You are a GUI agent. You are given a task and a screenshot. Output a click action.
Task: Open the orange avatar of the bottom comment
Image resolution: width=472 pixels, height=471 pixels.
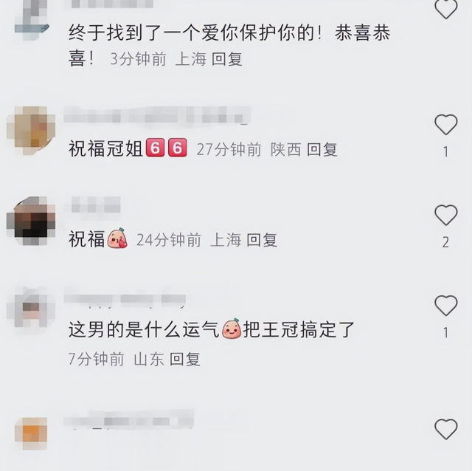(x=31, y=433)
